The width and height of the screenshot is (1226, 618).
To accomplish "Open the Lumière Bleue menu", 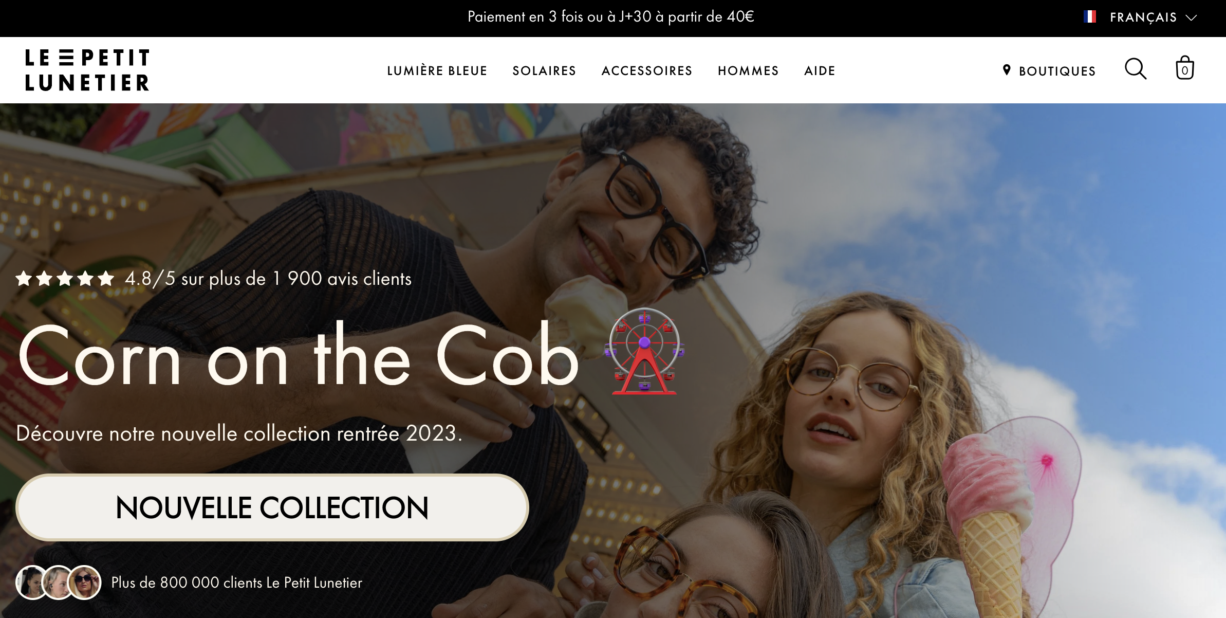I will coord(437,70).
